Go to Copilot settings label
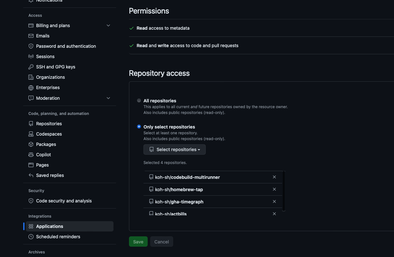394x257 pixels. pyautogui.click(x=44, y=155)
